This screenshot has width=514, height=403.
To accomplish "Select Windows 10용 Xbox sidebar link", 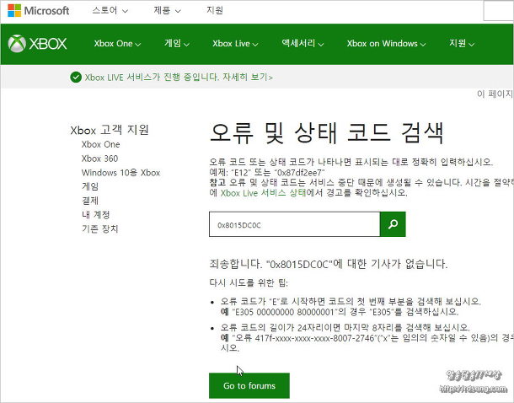I will click(120, 173).
